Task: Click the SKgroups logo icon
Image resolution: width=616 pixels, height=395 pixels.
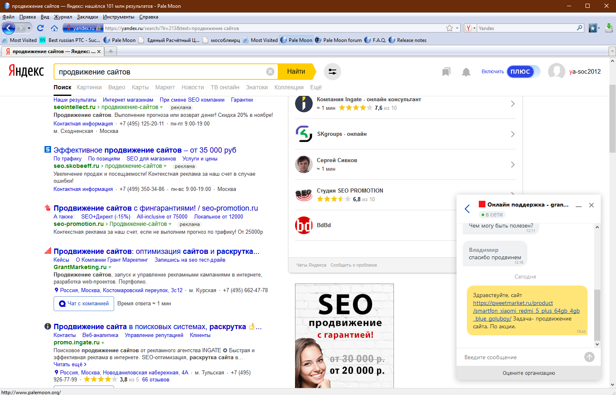Action: pos(304,134)
